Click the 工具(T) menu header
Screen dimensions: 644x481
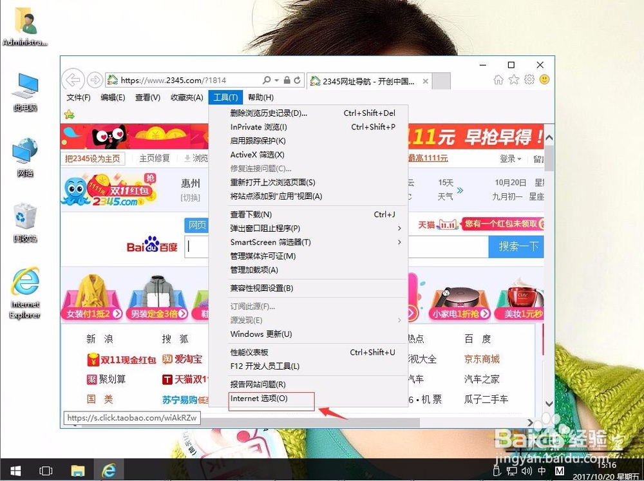(225, 97)
